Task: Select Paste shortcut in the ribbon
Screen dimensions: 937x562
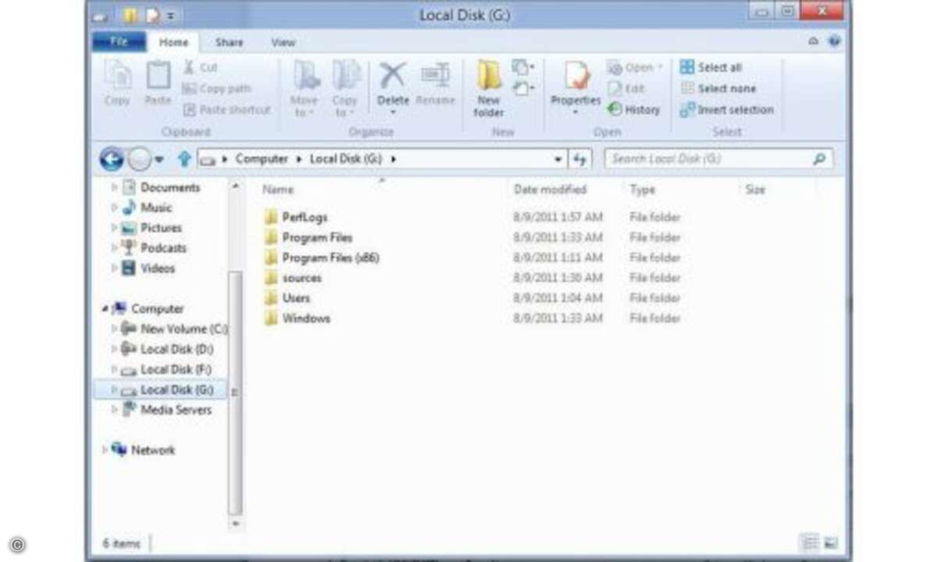Action: 226,109
